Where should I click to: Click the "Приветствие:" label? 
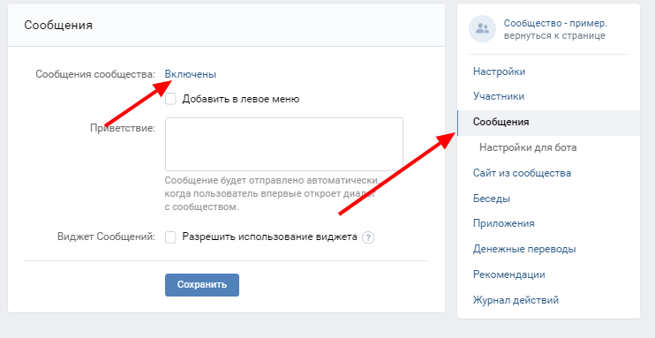(123, 127)
